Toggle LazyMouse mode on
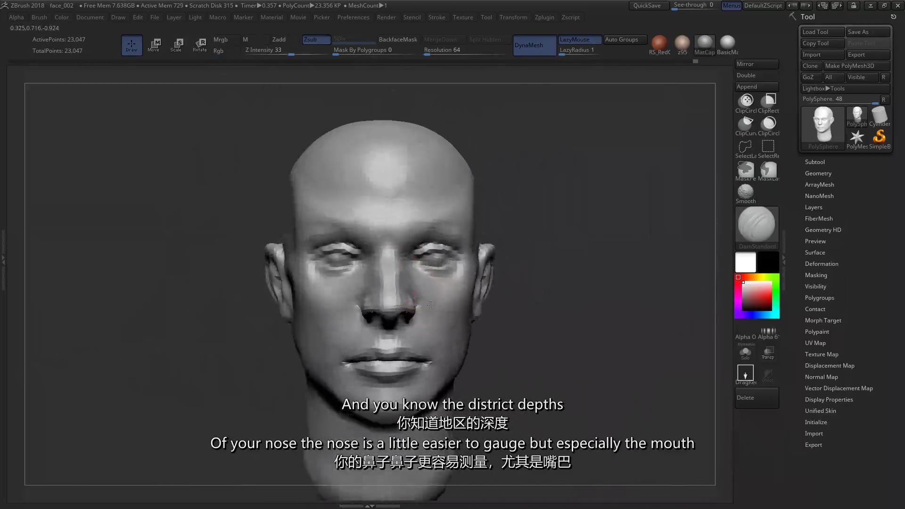 (x=574, y=39)
